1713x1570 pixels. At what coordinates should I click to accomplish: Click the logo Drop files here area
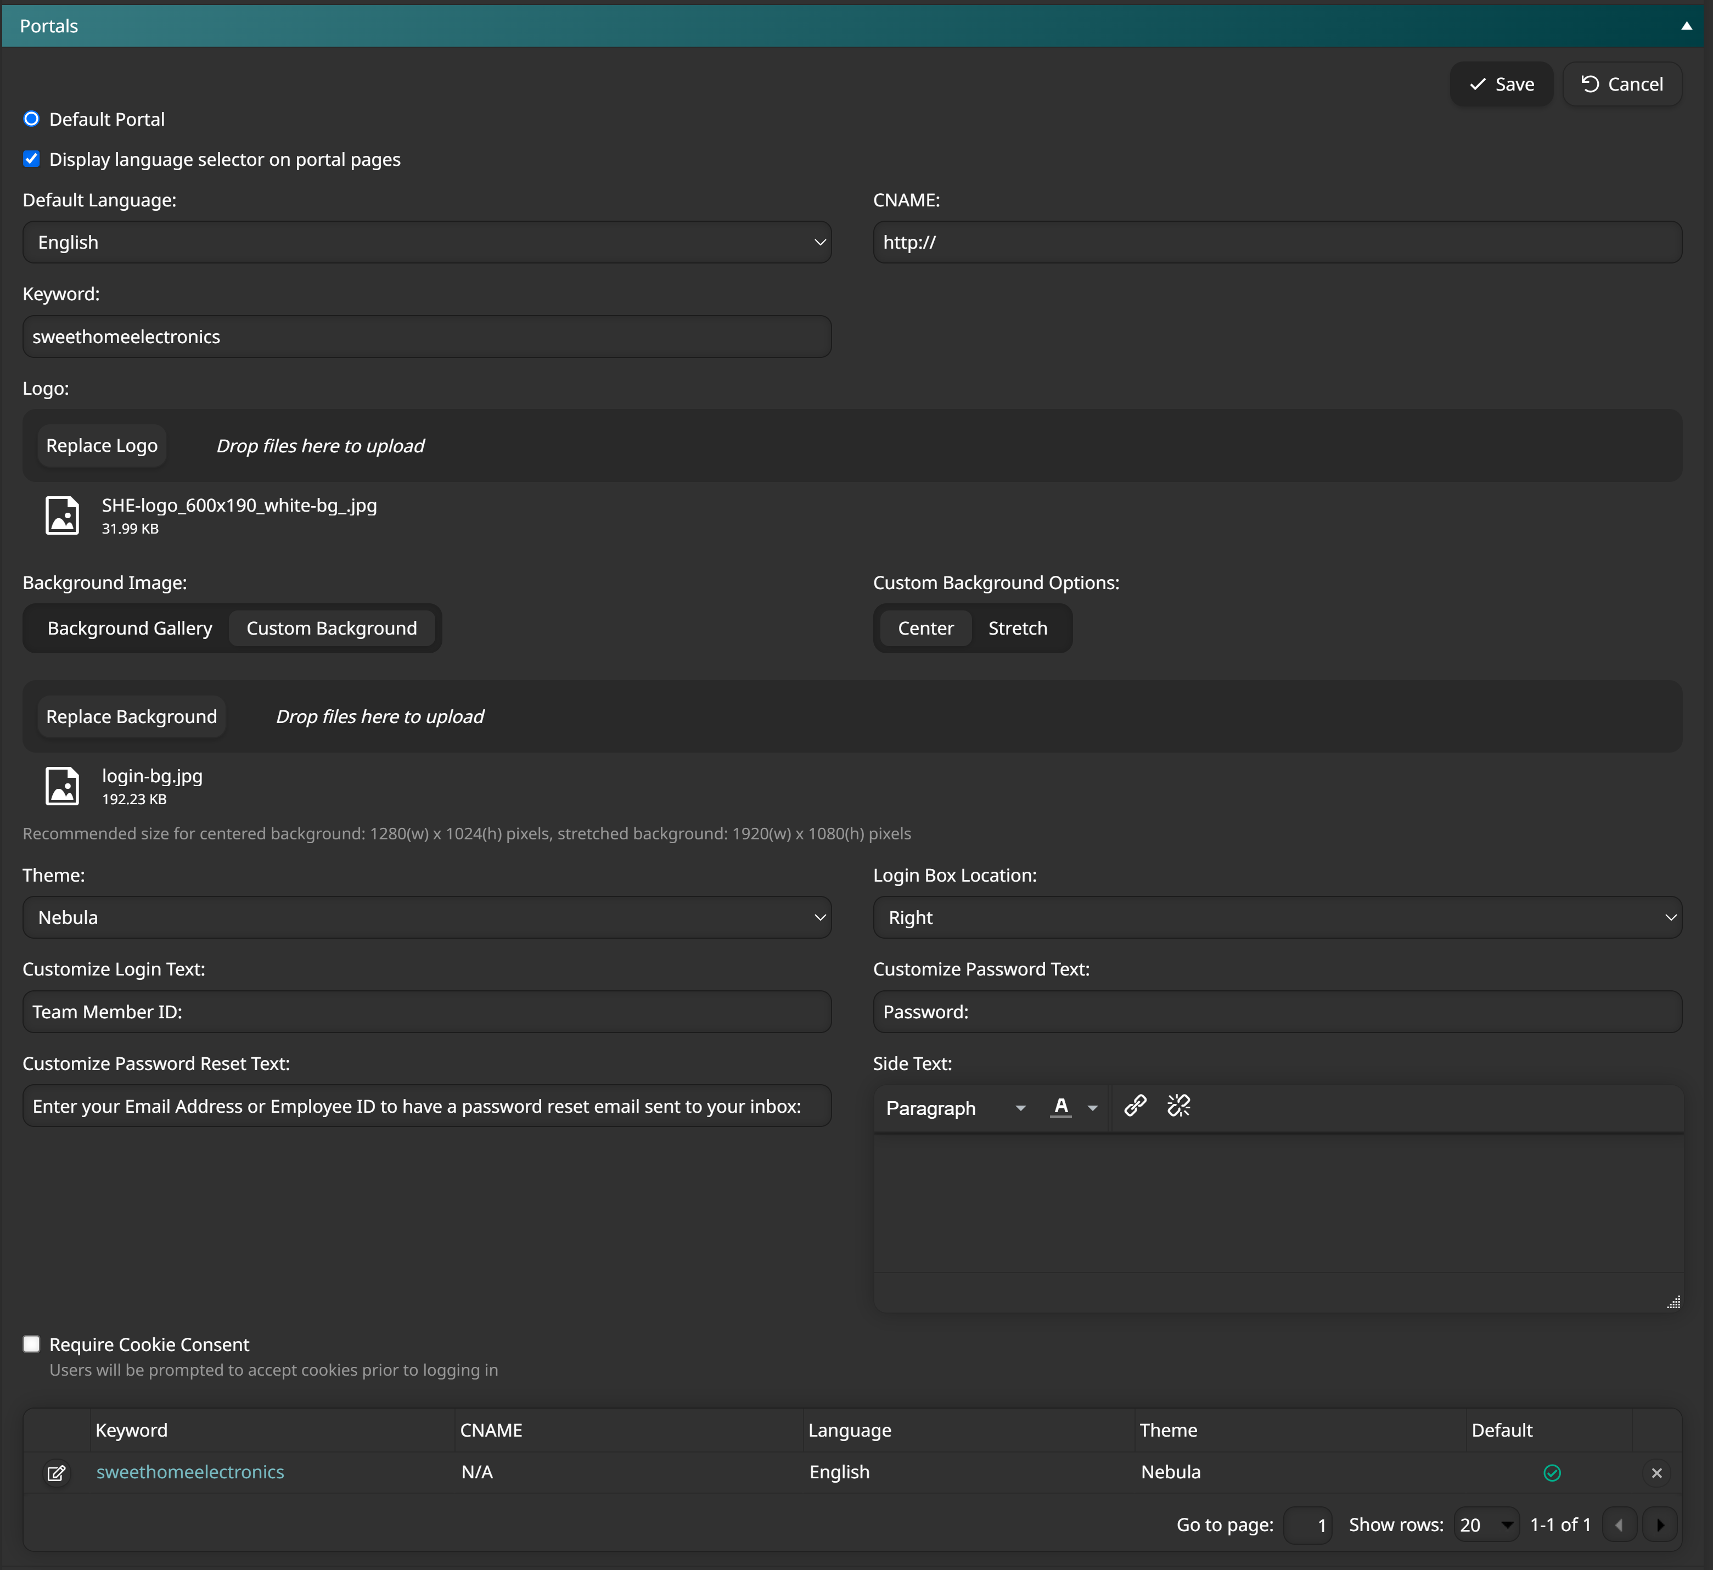[x=321, y=445]
